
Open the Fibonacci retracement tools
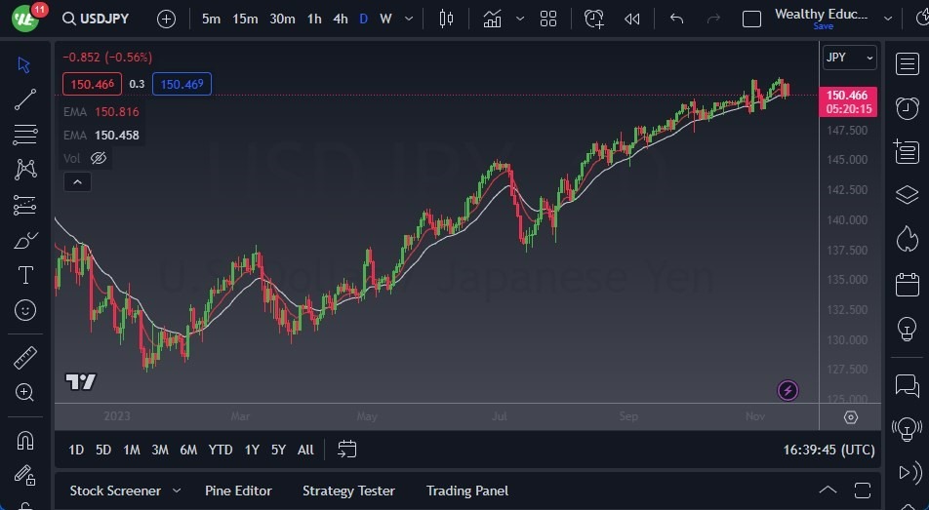click(x=25, y=135)
